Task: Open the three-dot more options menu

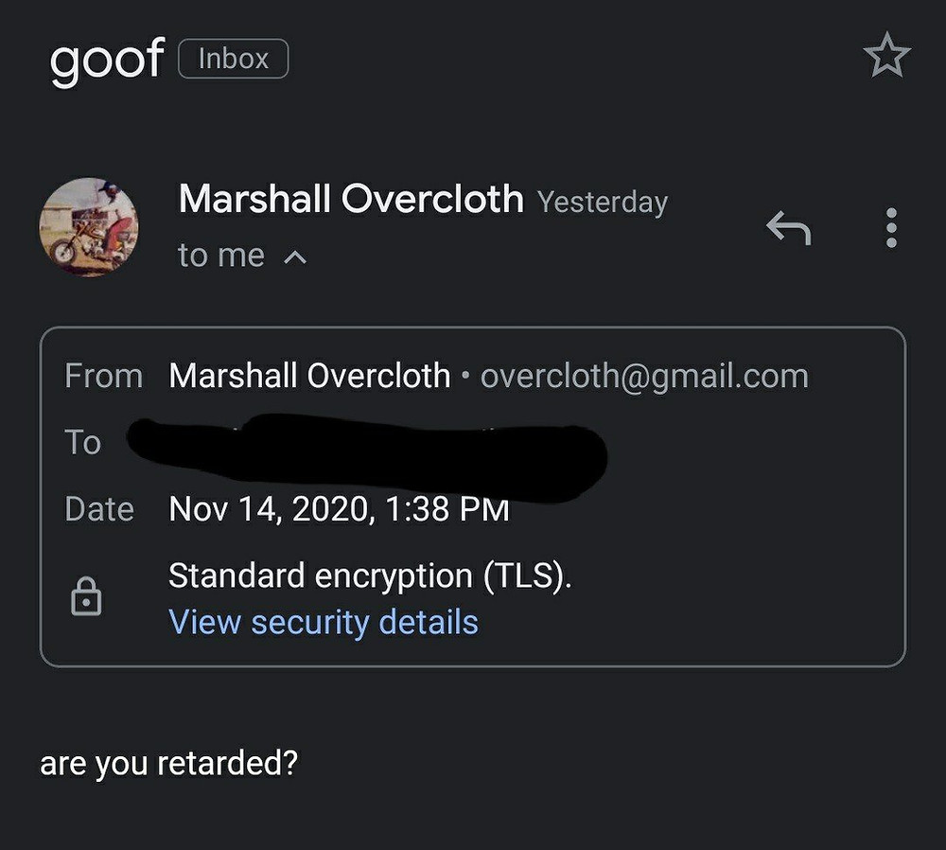Action: coord(891,227)
